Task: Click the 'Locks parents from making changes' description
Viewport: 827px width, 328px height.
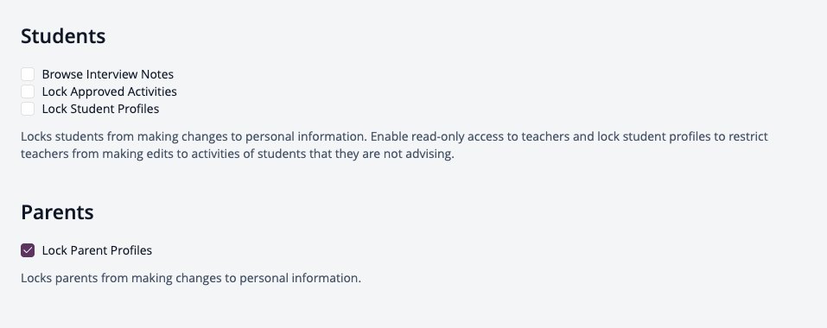Action: point(191,279)
